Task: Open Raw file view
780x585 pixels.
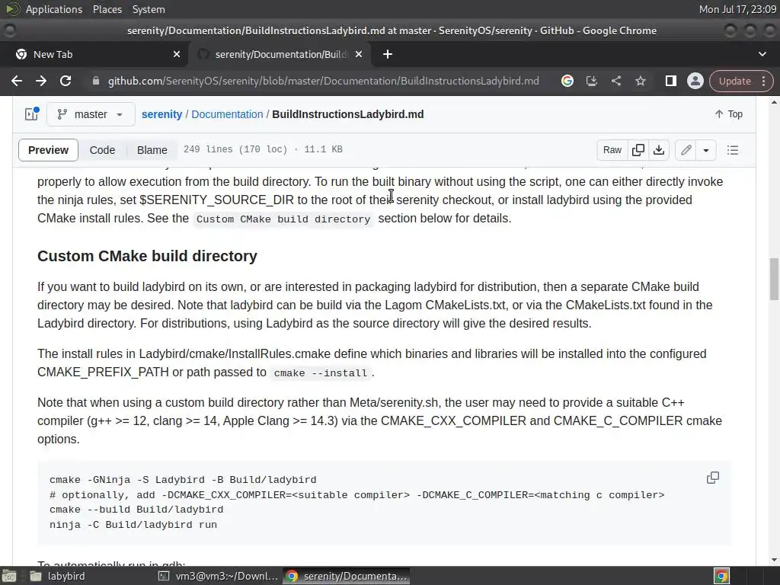Action: click(612, 150)
